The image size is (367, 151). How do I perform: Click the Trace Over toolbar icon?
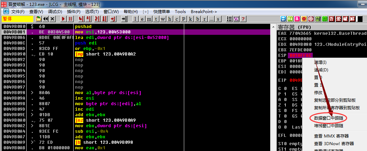(x=104, y=19)
